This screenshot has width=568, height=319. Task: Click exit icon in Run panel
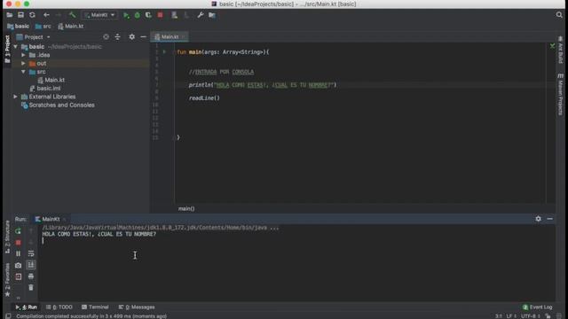click(18, 277)
